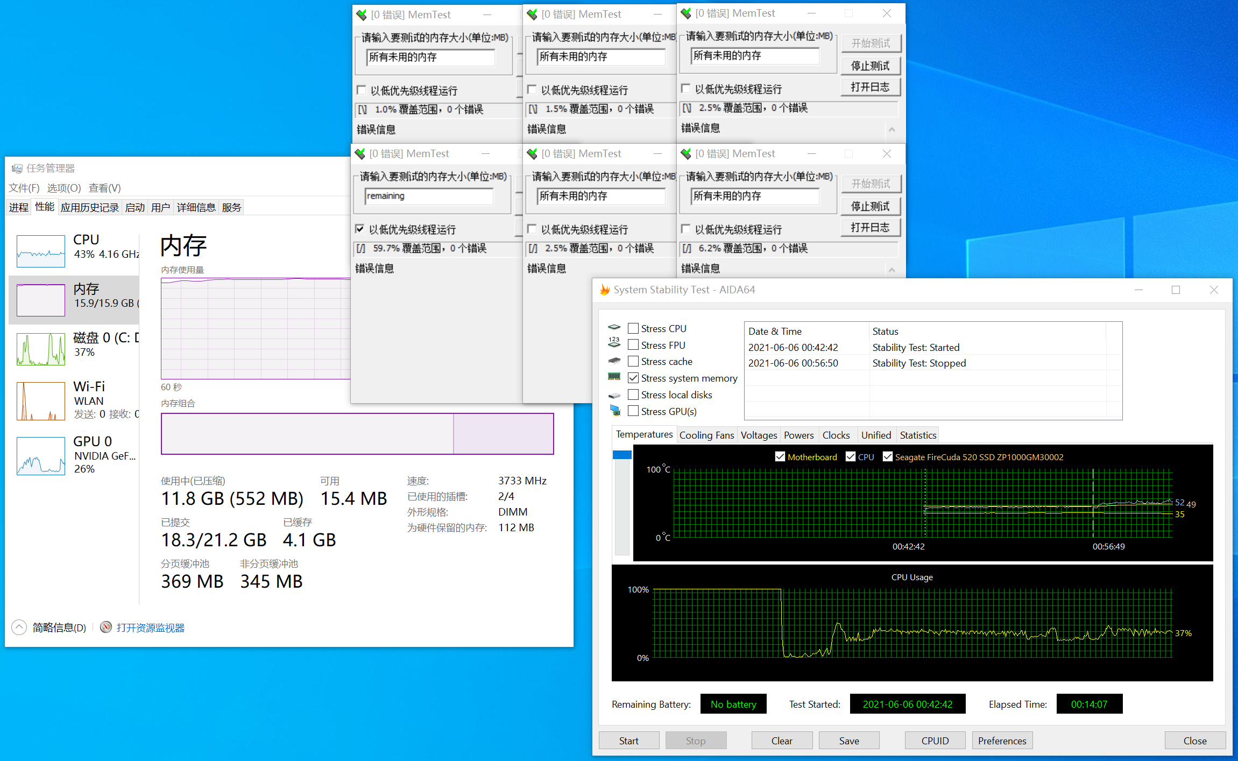Viewport: 1238px width, 761px height.
Task: Open the Cooling Fans tab in AIDA64
Action: click(706, 435)
